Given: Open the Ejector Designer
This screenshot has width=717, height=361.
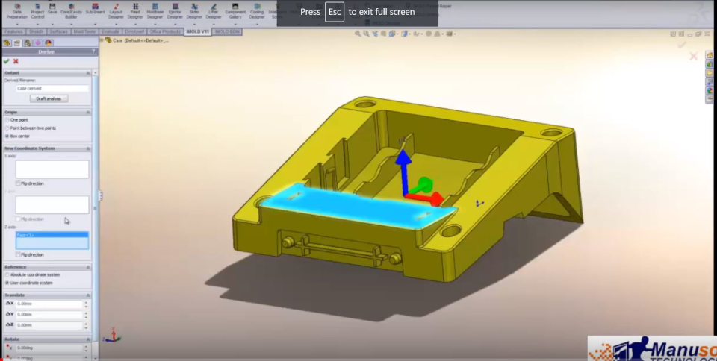Looking at the screenshot, I should 175,11.
